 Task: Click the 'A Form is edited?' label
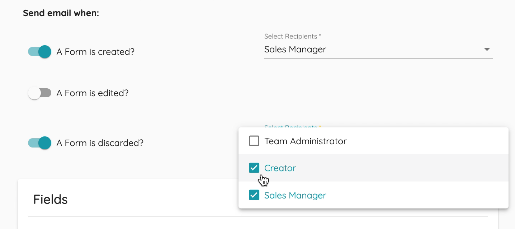point(93,93)
